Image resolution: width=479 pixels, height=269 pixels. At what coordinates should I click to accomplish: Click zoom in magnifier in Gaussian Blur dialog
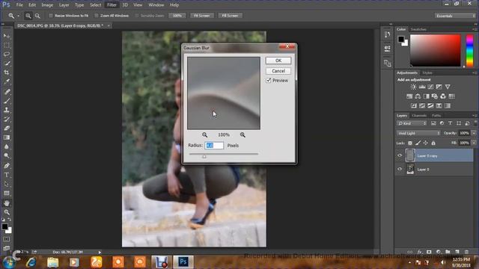tap(242, 134)
